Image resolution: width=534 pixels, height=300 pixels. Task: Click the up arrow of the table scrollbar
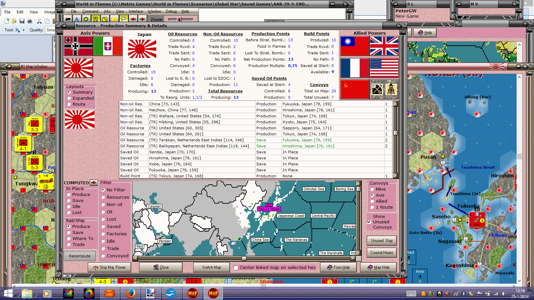(395, 104)
